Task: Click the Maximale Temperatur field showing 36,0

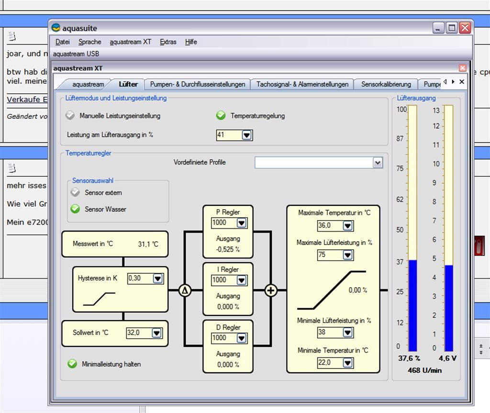Action: tap(330, 225)
